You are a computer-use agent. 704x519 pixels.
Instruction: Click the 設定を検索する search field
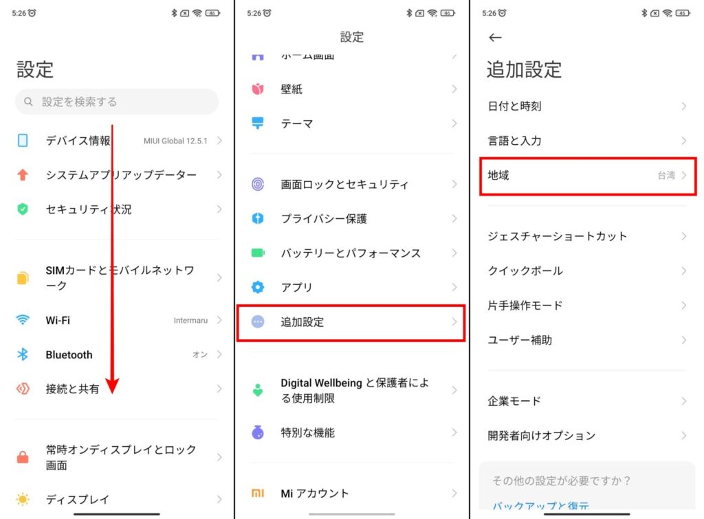(x=117, y=102)
